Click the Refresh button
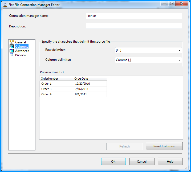Screen dimensions: 191x172 pyautogui.click(x=124, y=146)
